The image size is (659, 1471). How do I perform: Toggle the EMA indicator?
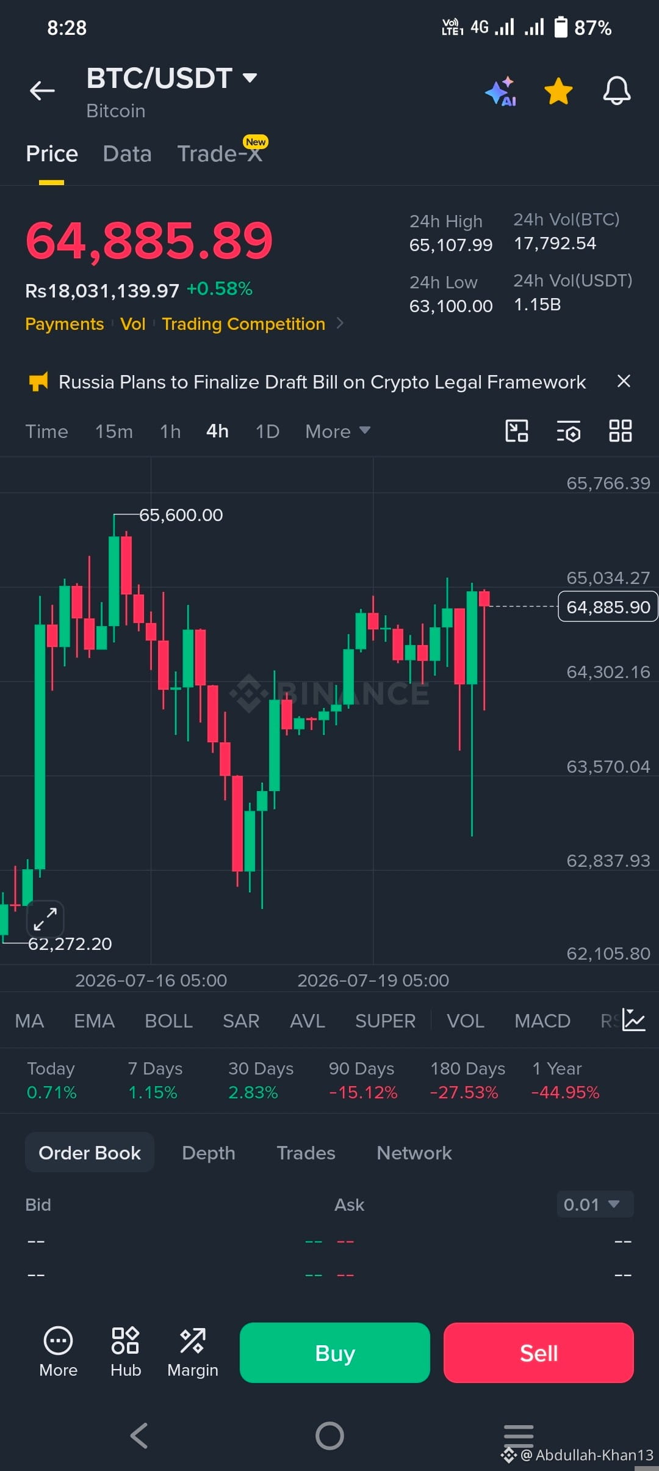click(94, 1021)
